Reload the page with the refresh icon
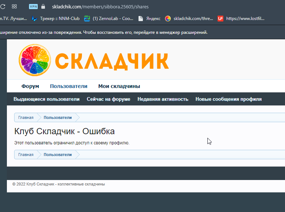Image resolution: width=285 pixels, height=212 pixels. pos(3,7)
